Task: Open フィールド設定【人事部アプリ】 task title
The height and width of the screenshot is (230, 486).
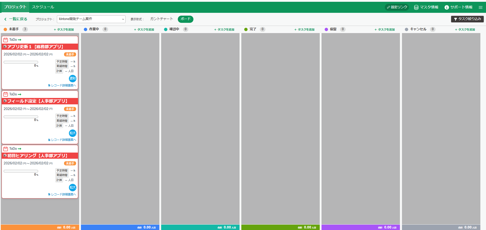Action: click(x=37, y=101)
